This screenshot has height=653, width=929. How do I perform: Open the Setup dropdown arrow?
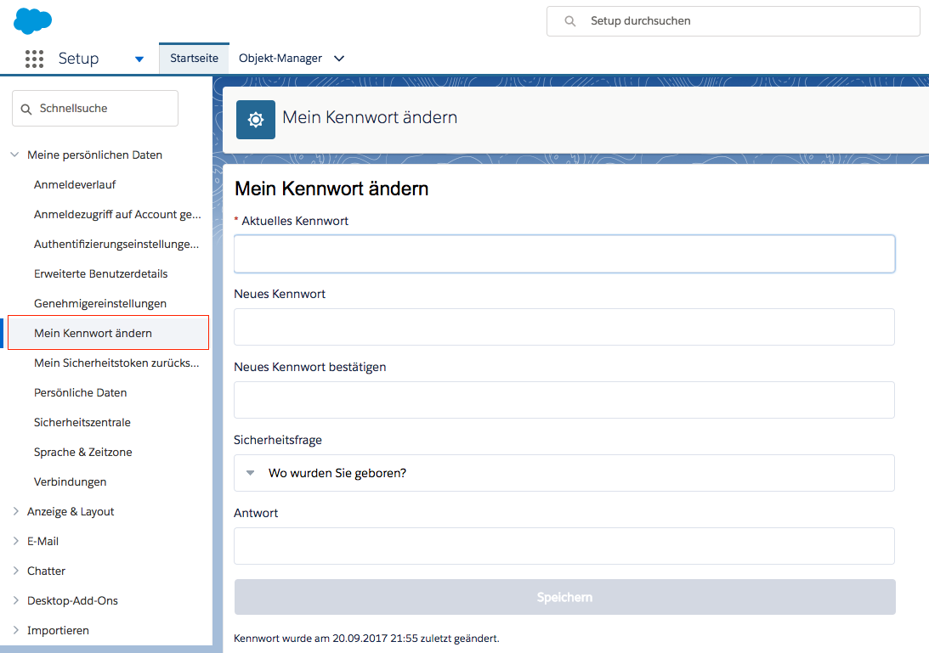point(139,59)
